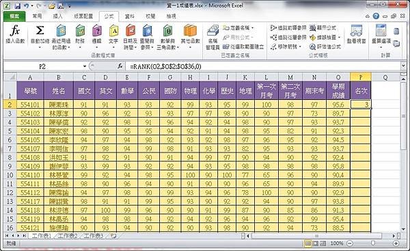Switch to Page Break Preview in status bar
Image resolution: width=410 pixels, height=251 pixels.
click(x=323, y=243)
